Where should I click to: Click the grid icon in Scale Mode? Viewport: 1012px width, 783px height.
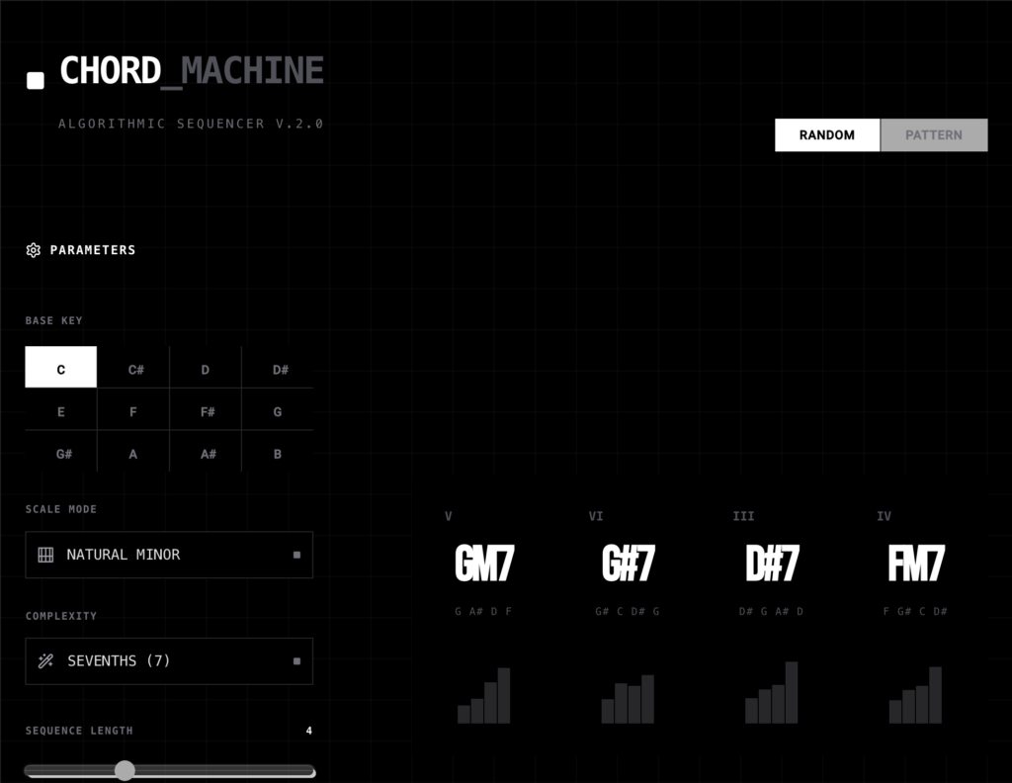[x=45, y=555]
